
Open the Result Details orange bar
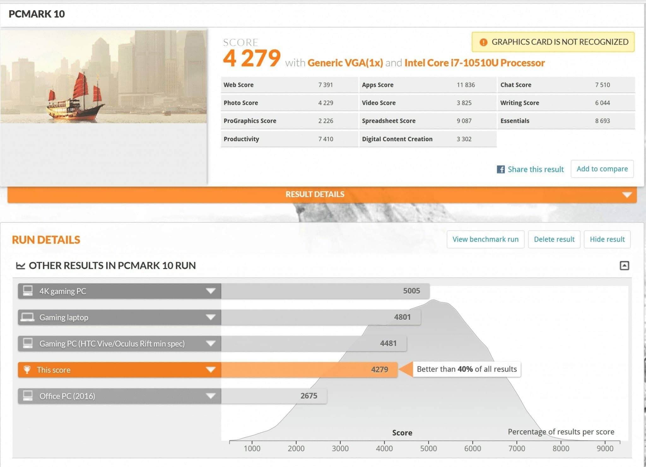[322, 195]
